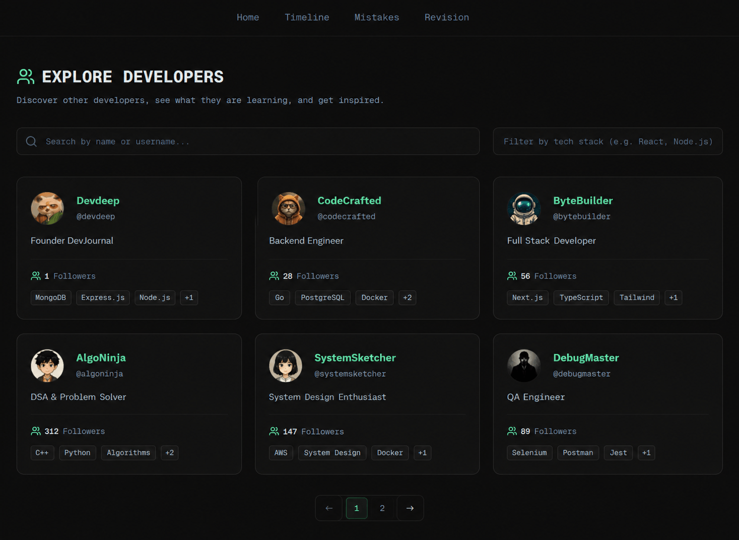Click the Go tag
The height and width of the screenshot is (540, 739).
pyautogui.click(x=280, y=298)
